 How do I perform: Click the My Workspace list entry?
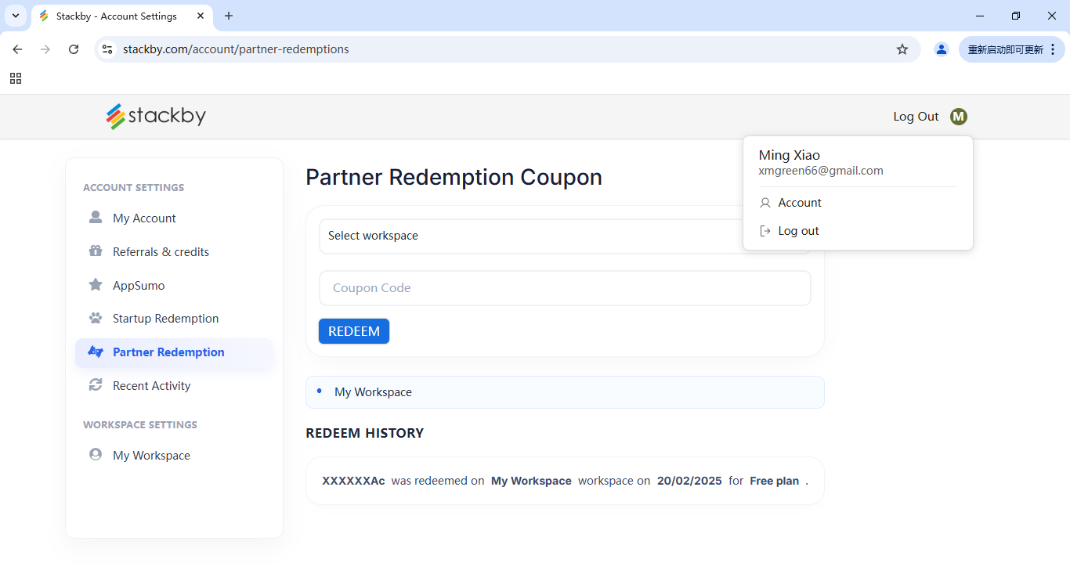(x=565, y=392)
